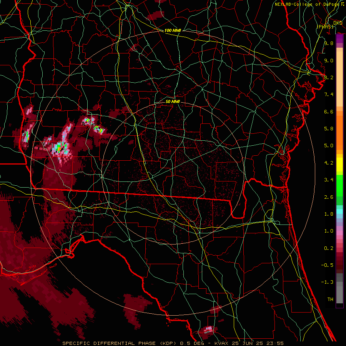
Task: Pick the purple segment at top of color bar
Action: pos(339,38)
